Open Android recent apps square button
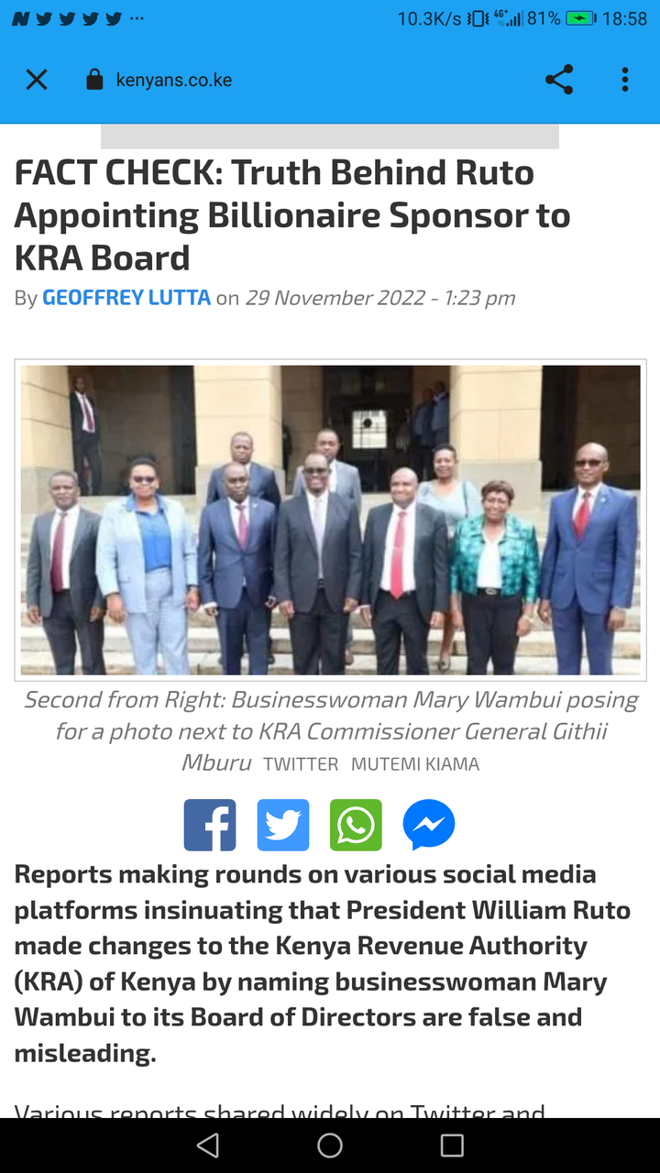The width and height of the screenshot is (660, 1173). tap(452, 1145)
